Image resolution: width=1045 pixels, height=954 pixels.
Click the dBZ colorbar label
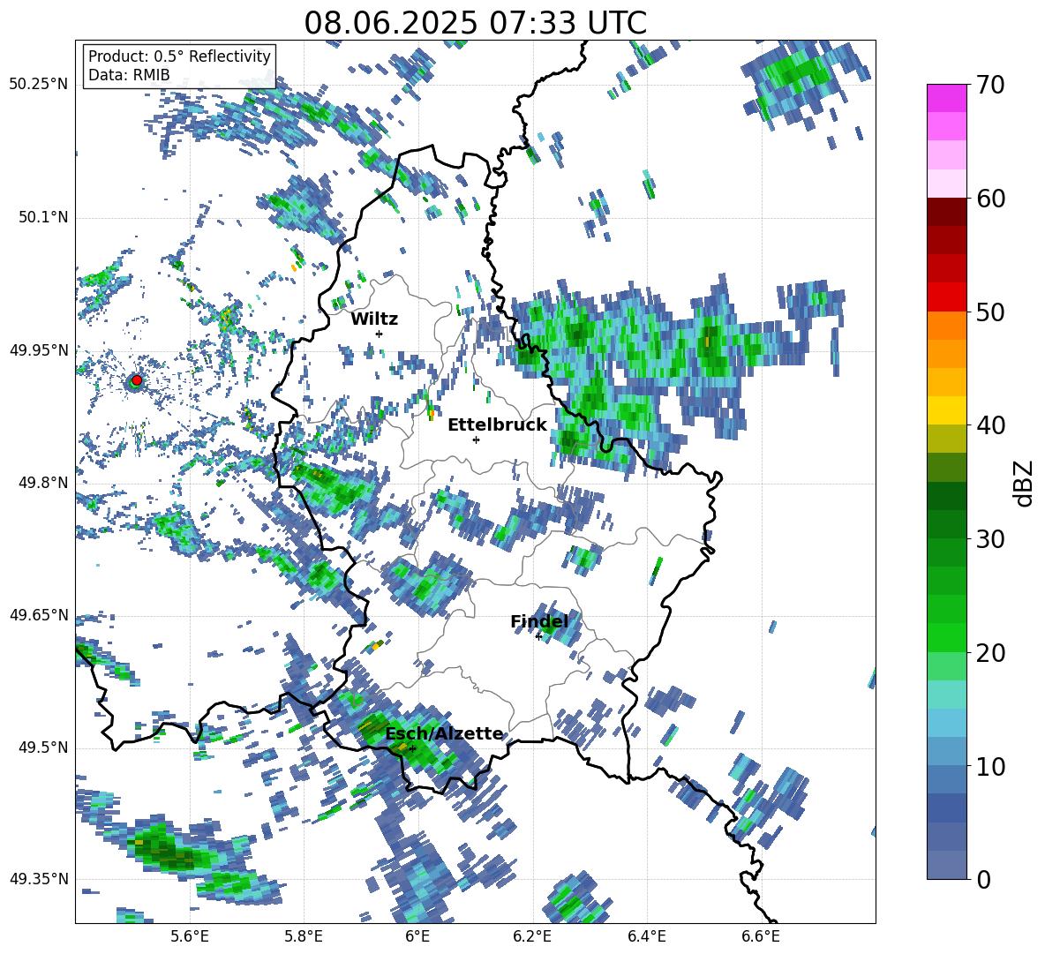(1023, 483)
